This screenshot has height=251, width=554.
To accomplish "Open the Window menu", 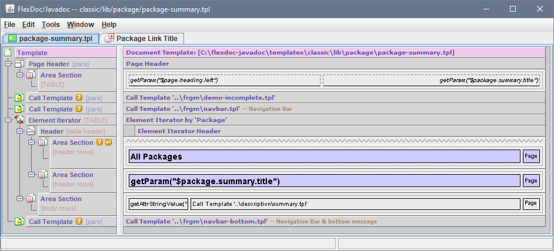I will click(x=80, y=25).
